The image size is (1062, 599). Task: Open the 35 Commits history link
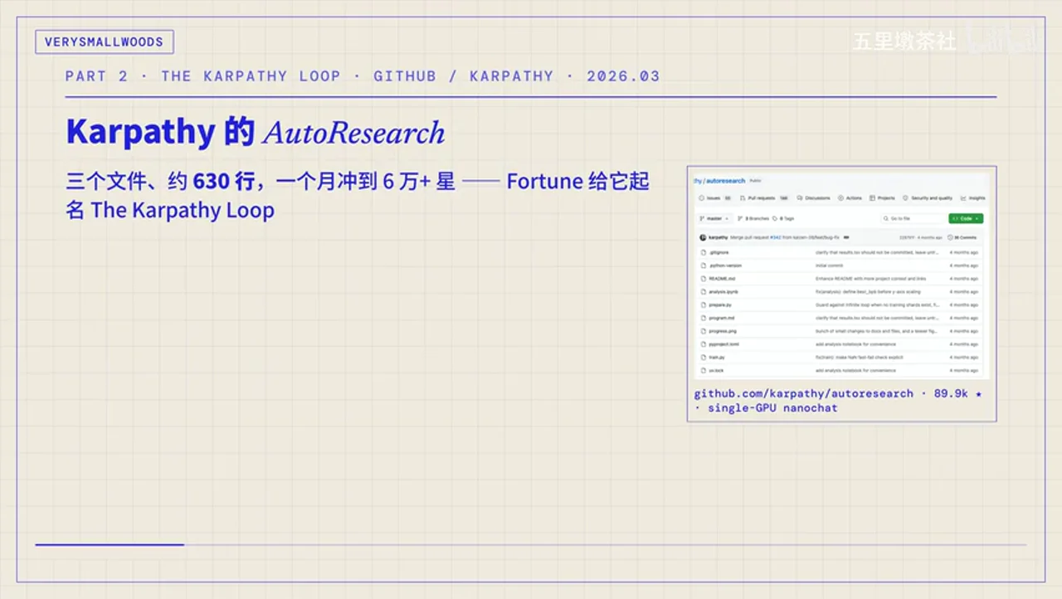tap(962, 237)
